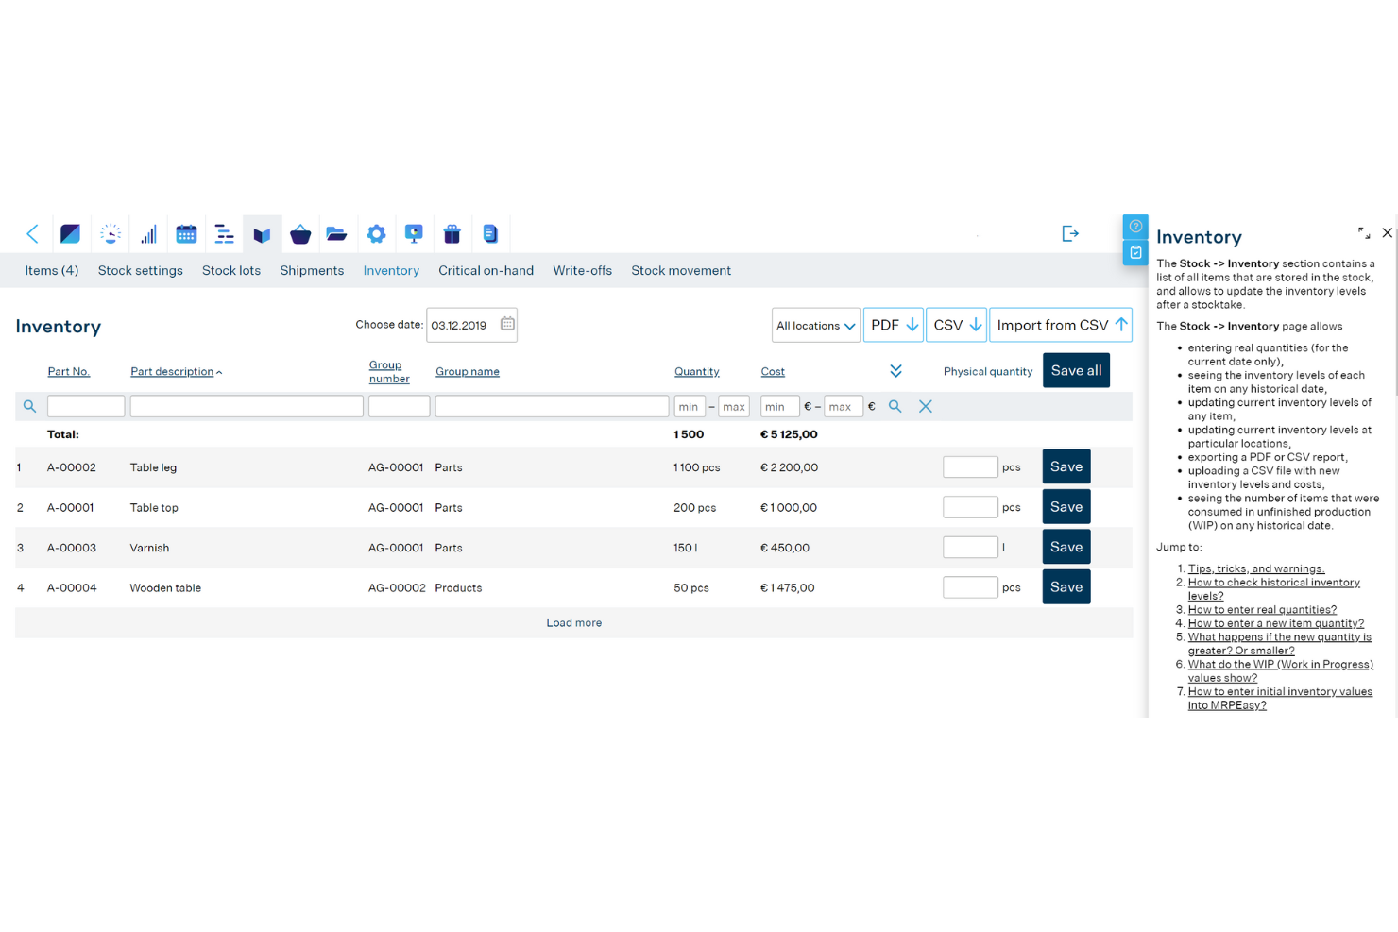Open the All locations dropdown
Screen dimensions: 1398x932
point(815,326)
